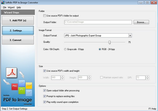This screenshot has height=111, width=158.
Task: Click the Width input field
Action: tap(56, 78)
